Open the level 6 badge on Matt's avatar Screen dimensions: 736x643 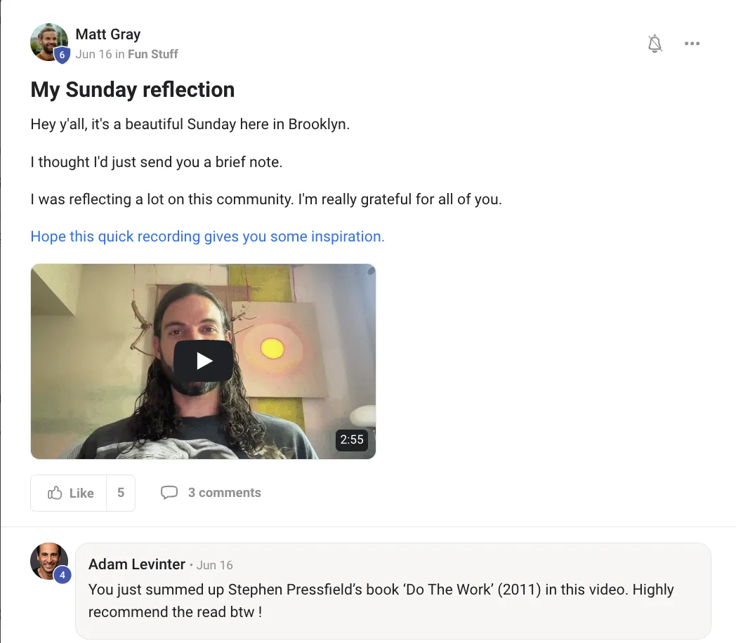coord(62,55)
